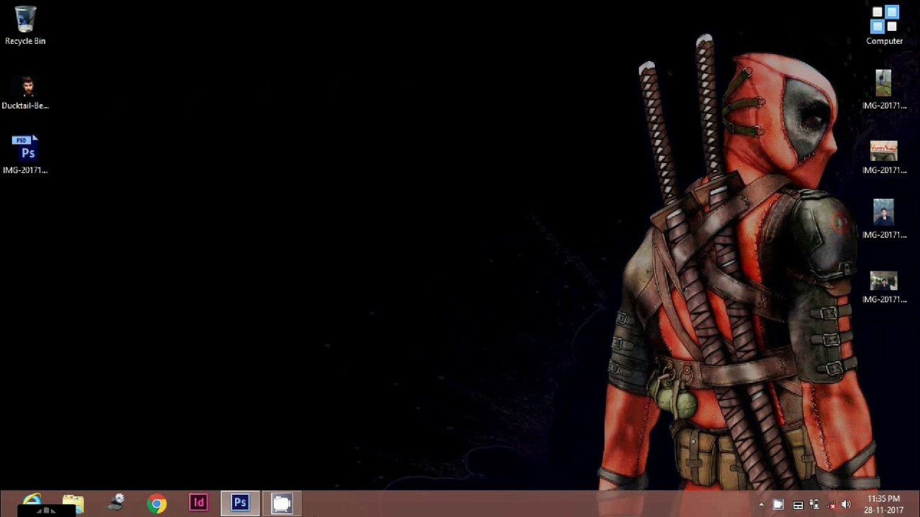Show hidden system tray icons
Screen dimensions: 920x517
tap(761, 505)
